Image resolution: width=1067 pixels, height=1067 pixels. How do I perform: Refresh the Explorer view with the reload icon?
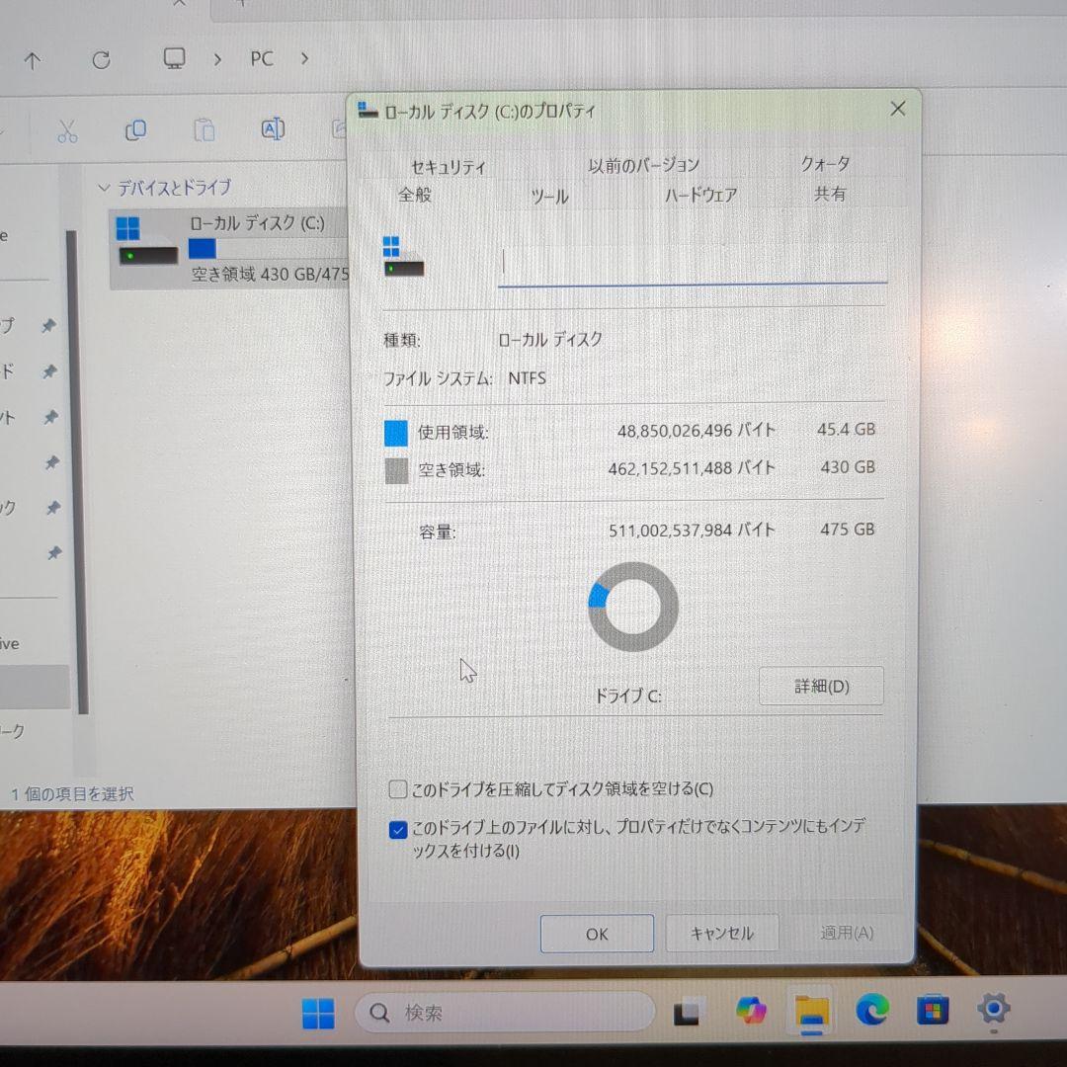click(101, 59)
